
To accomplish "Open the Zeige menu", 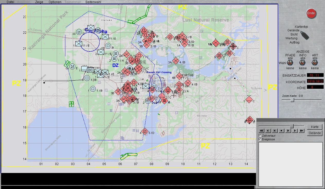I will [x=39, y=2].
